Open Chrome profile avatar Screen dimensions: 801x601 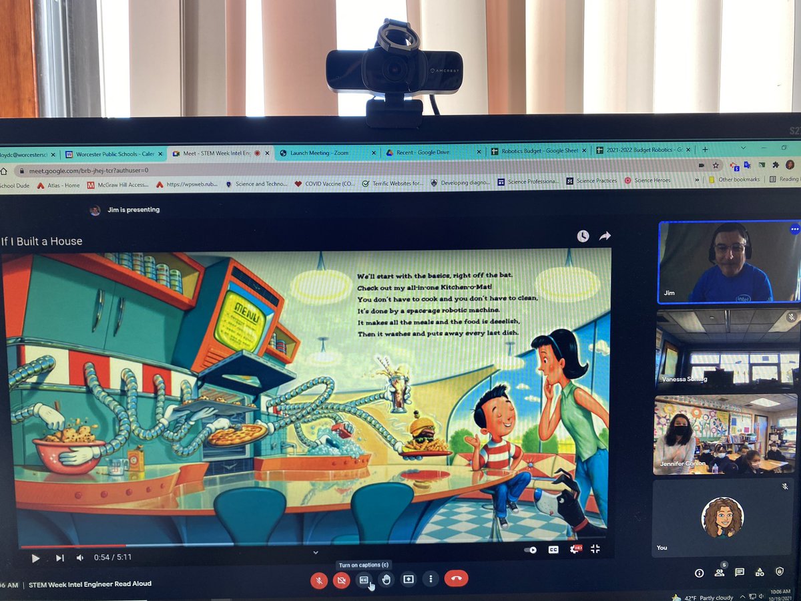[x=789, y=164]
